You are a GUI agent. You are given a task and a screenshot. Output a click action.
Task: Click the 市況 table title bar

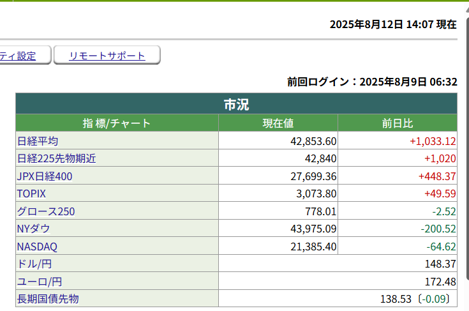(x=236, y=104)
